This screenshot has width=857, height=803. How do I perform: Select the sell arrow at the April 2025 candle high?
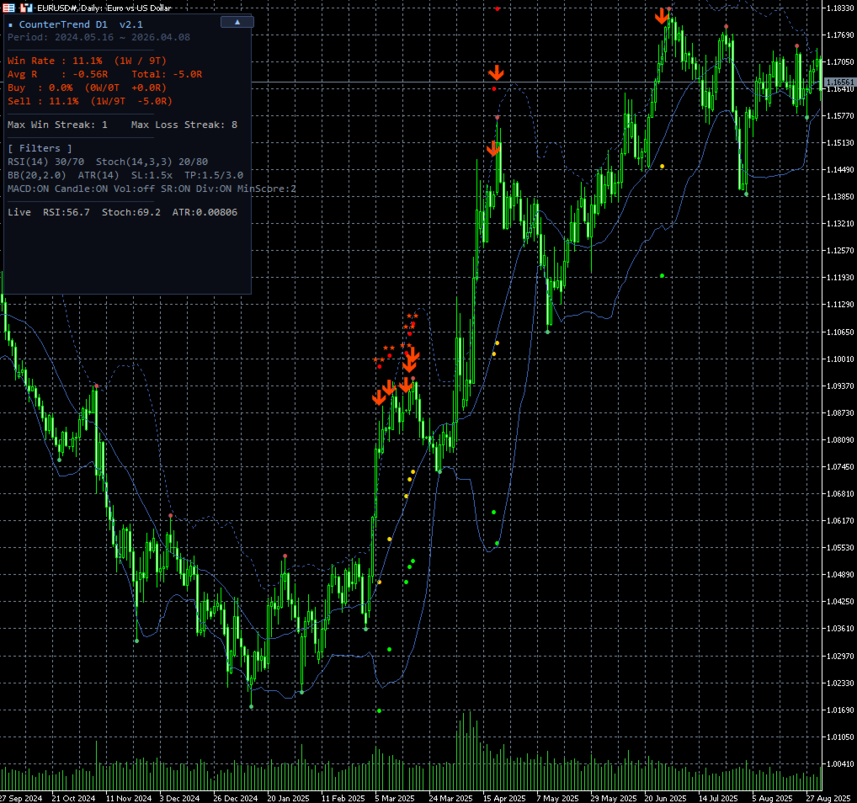[x=493, y=148]
